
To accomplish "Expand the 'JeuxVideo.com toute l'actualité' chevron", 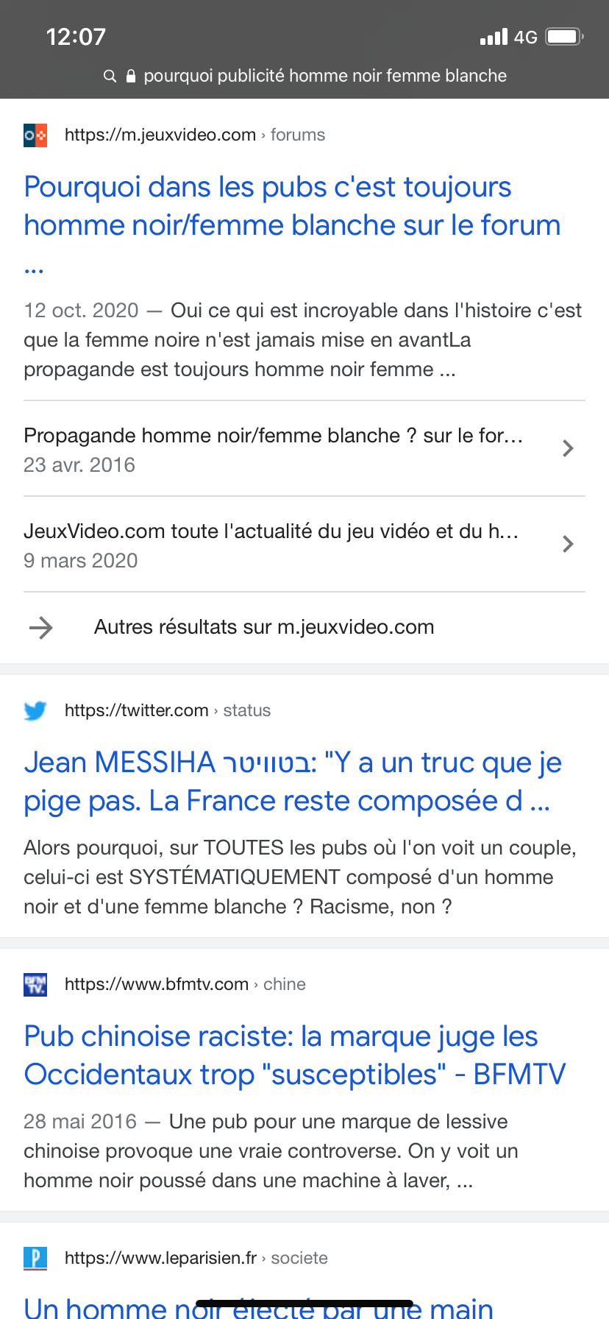I will point(567,544).
